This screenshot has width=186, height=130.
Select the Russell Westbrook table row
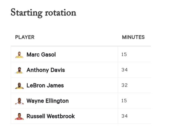(x=81, y=116)
